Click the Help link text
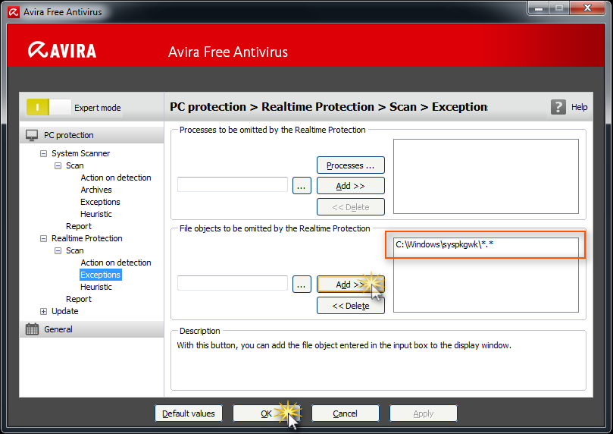The image size is (613, 434). pos(579,107)
